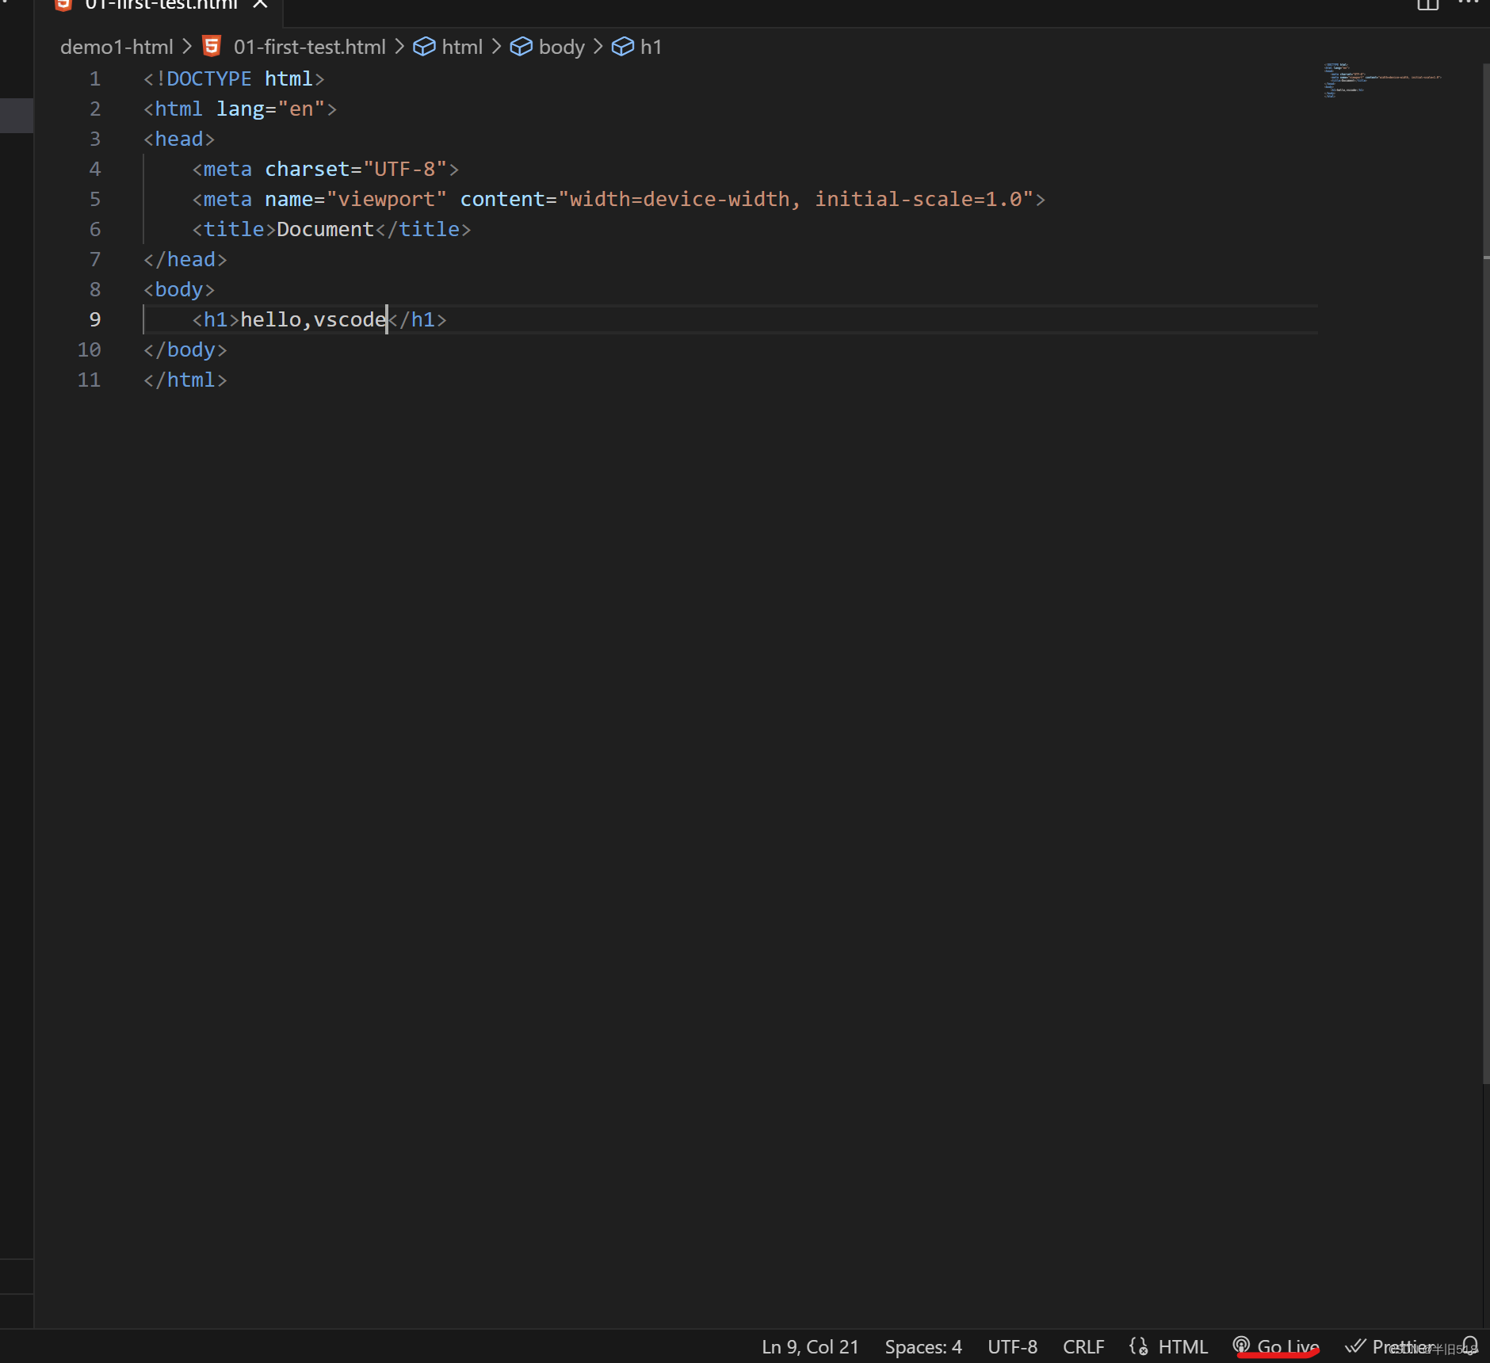
Task: Click the closing html tag on line 11
Action: click(185, 380)
